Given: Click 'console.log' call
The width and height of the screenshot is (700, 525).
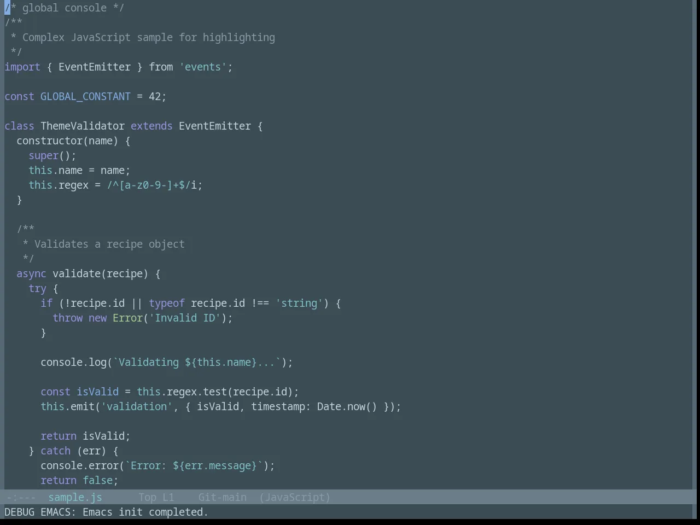Looking at the screenshot, I should click(x=73, y=362).
